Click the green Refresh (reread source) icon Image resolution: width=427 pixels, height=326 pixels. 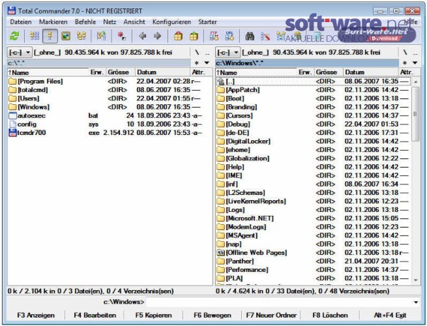[x=14, y=36]
